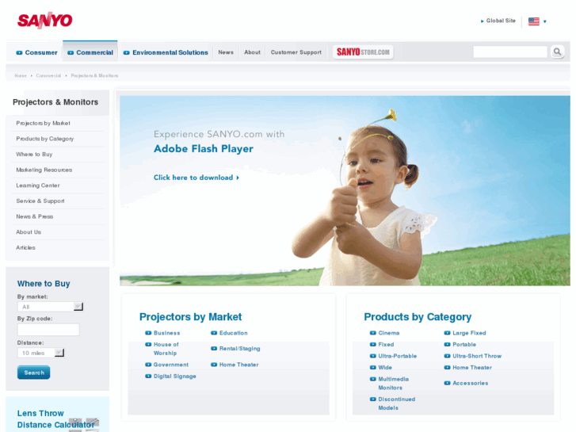Click the Where to Buy Search button
576x432 pixels.
pos(34,373)
